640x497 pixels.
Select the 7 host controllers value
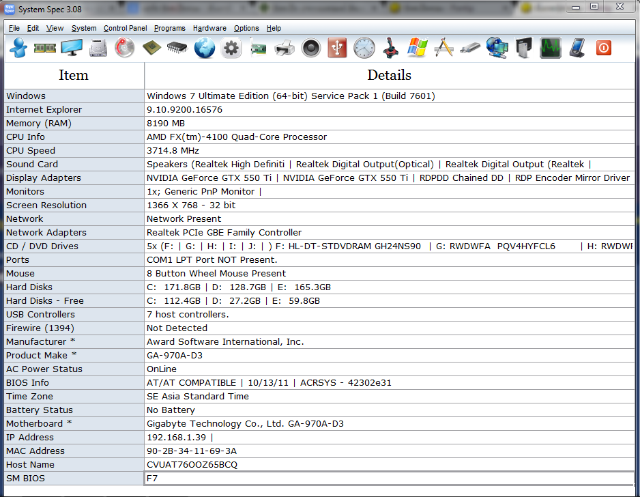click(x=188, y=315)
